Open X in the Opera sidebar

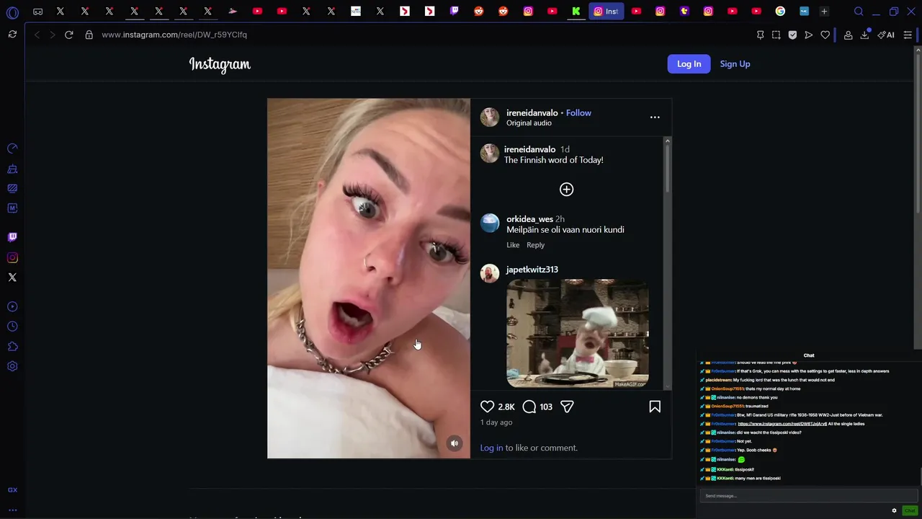coord(12,278)
